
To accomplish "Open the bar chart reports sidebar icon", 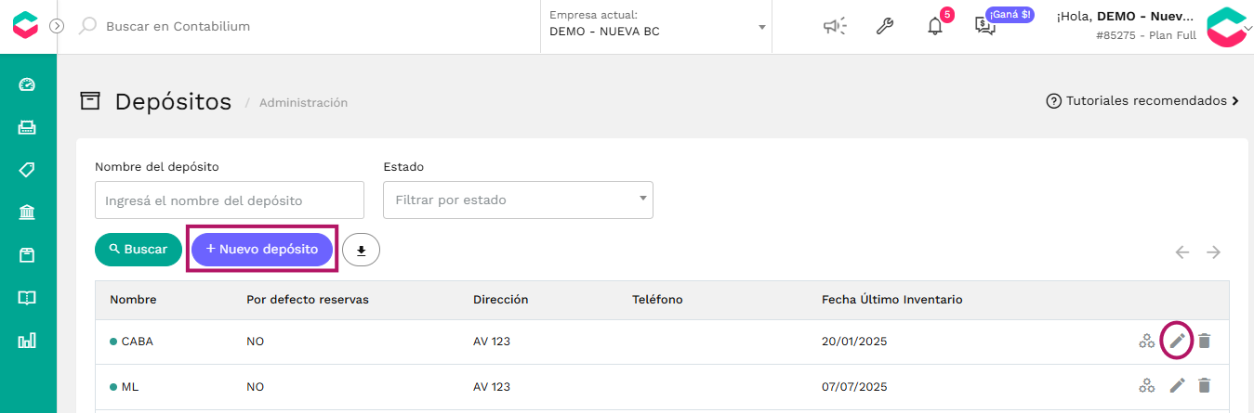I will [27, 341].
